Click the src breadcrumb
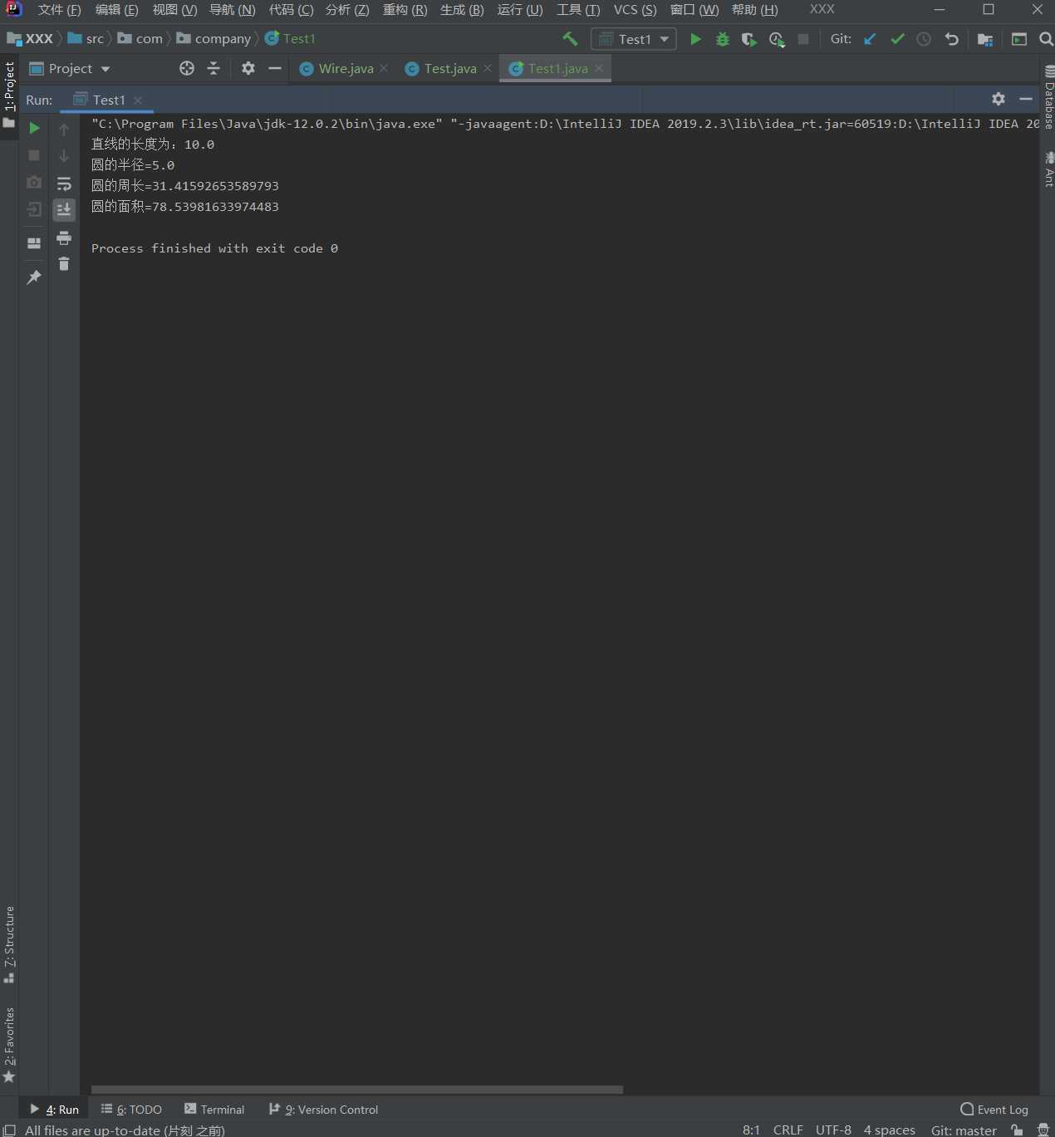This screenshot has width=1055, height=1137. pyautogui.click(x=86, y=39)
